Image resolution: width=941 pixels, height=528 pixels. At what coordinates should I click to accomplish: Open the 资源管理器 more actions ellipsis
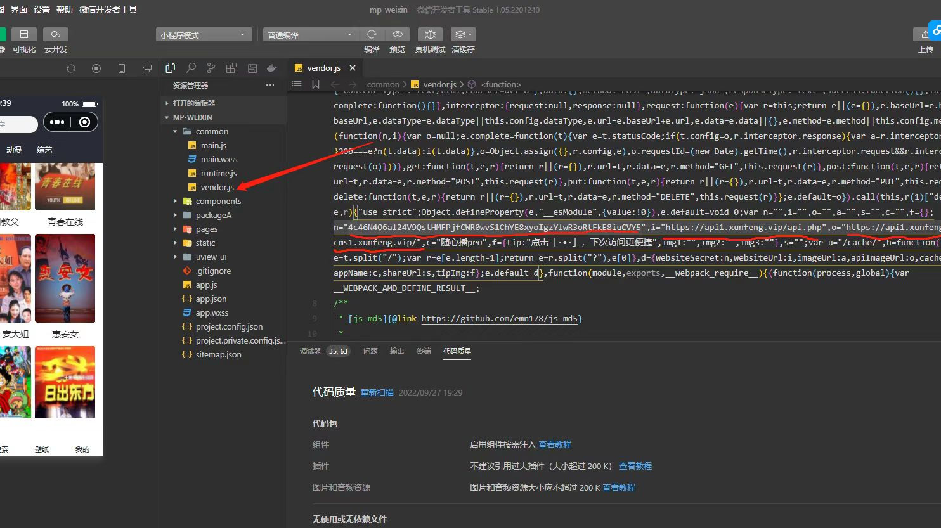pyautogui.click(x=270, y=85)
